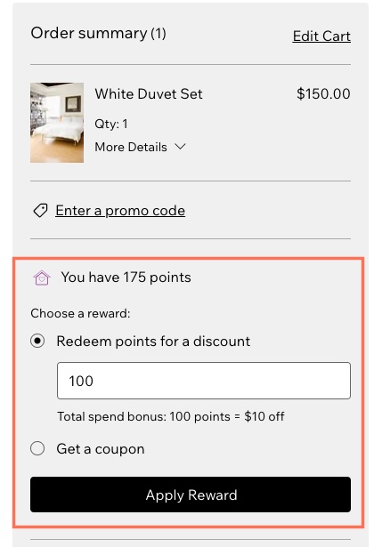Click the Choose a reward label
This screenshot has width=374, height=547.
tap(80, 313)
